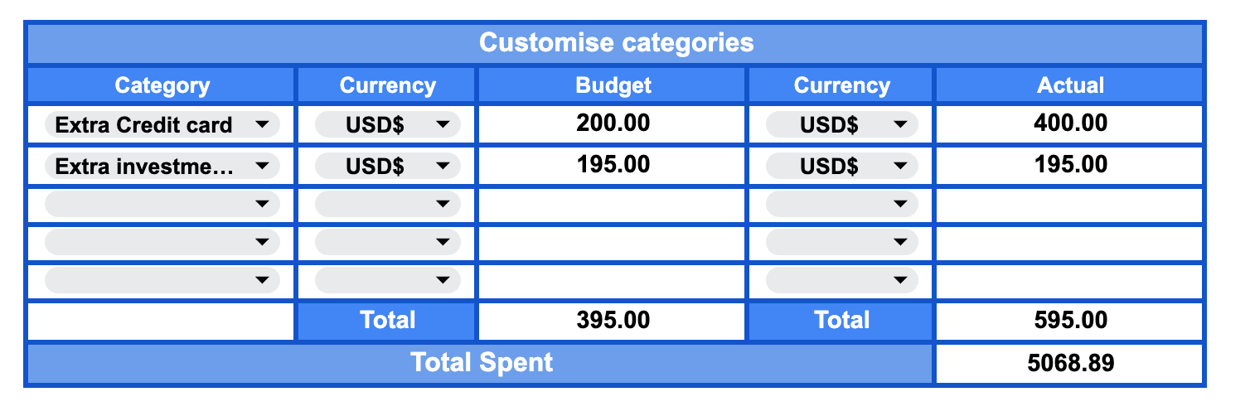Open actual currency dropdown for Extra Credit card
Viewport: 1250px width, 416px height.
[841, 125]
